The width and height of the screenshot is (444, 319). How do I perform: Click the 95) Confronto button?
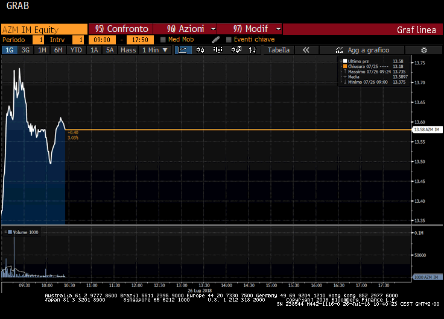[121, 29]
